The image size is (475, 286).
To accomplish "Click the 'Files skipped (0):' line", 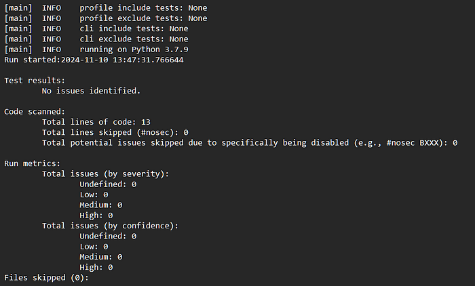I will tap(46, 278).
